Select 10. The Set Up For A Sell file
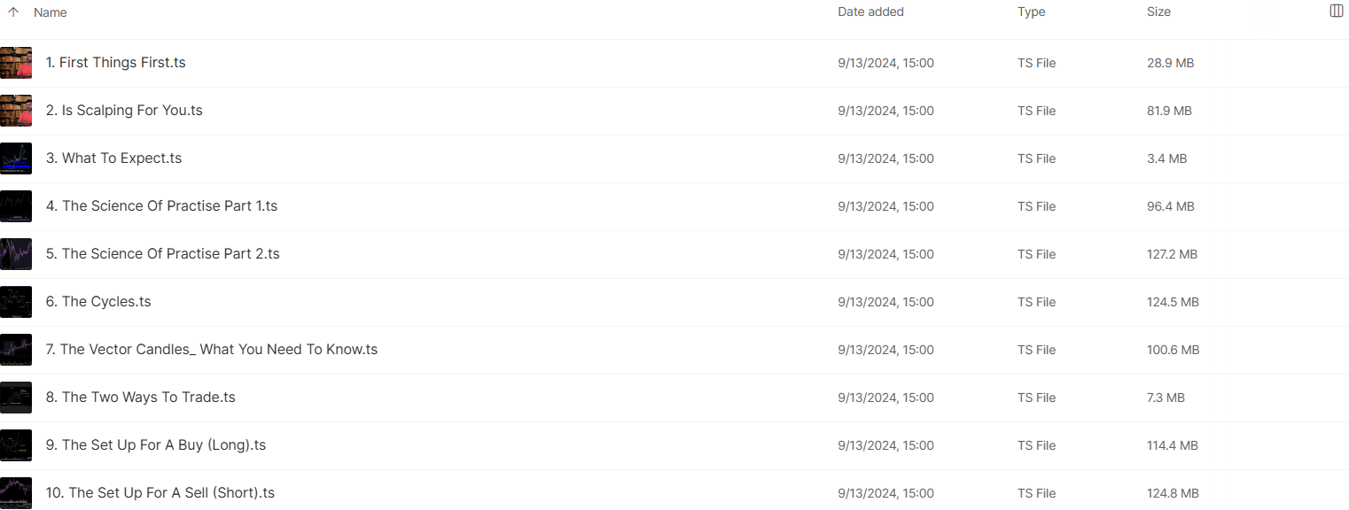 (160, 493)
